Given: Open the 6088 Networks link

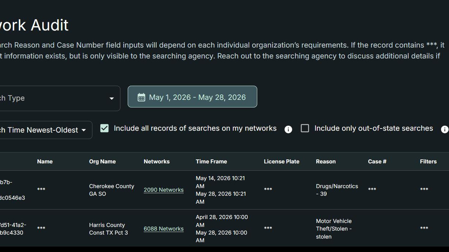Looking at the screenshot, I should tap(164, 229).
